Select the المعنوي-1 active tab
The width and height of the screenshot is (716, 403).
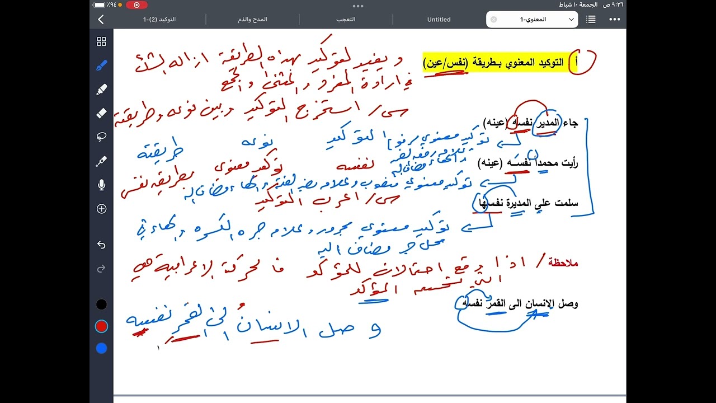tap(533, 19)
